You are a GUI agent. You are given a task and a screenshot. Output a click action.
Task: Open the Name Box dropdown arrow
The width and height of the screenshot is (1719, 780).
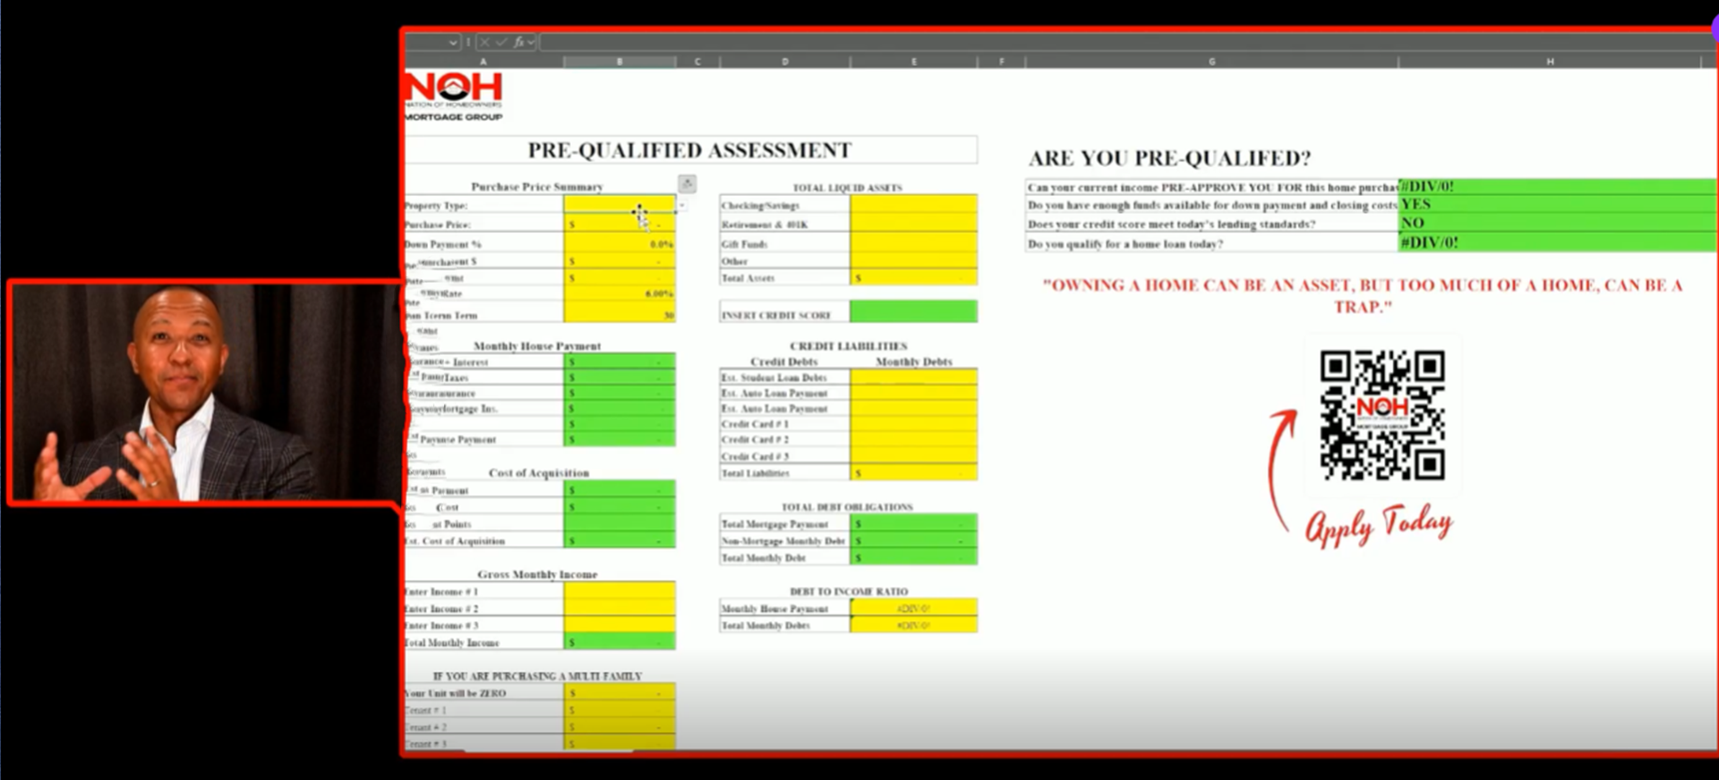(453, 42)
